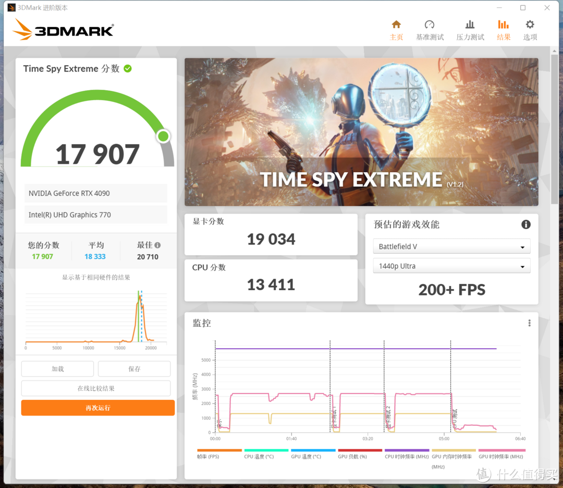Click the green validation check mark icon
This screenshot has height=488, width=563.
(x=128, y=68)
